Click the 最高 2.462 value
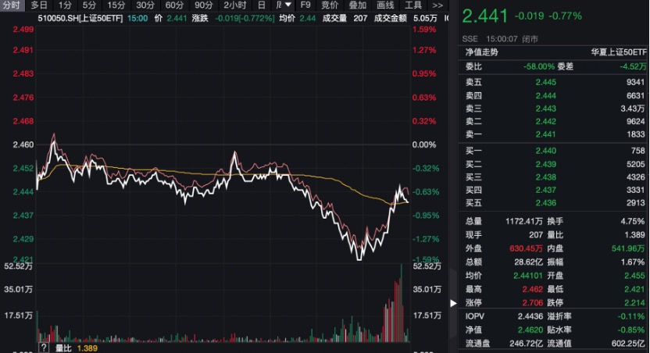The image size is (650, 353). pos(532,289)
